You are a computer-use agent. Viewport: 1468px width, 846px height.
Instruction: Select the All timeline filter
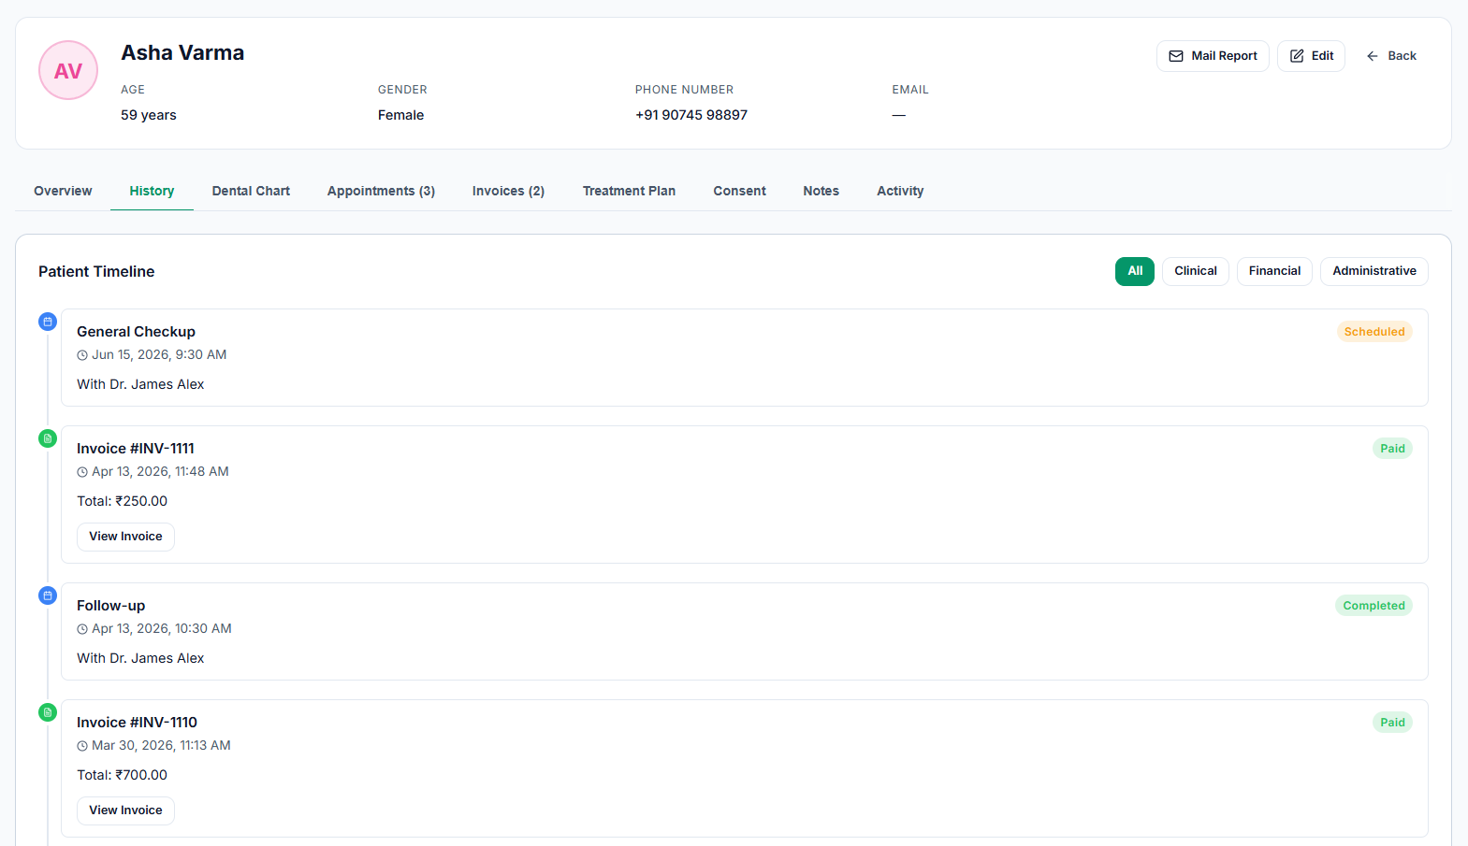click(x=1135, y=271)
